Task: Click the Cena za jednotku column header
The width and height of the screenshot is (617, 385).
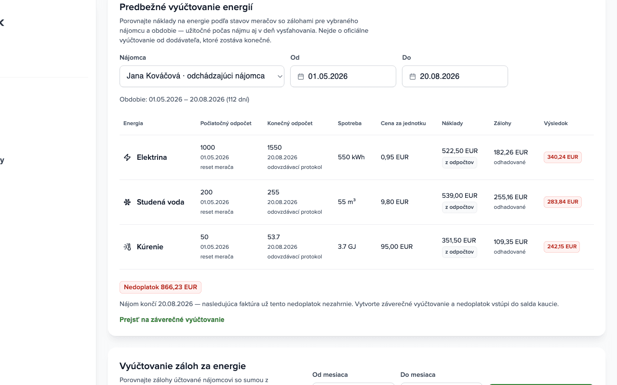Action: pos(403,123)
